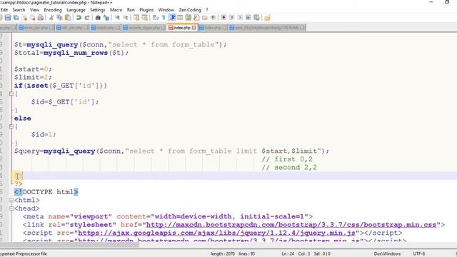Click UTF-8 encoding in status bar
This screenshot has width=457, height=257.
tap(419, 254)
